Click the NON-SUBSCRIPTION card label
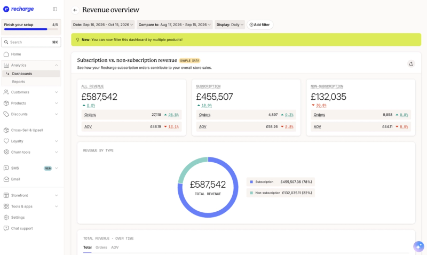The image size is (427, 255). coord(327,86)
